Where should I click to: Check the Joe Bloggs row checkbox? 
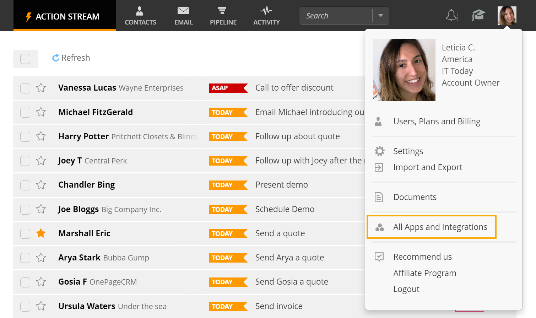(x=25, y=209)
